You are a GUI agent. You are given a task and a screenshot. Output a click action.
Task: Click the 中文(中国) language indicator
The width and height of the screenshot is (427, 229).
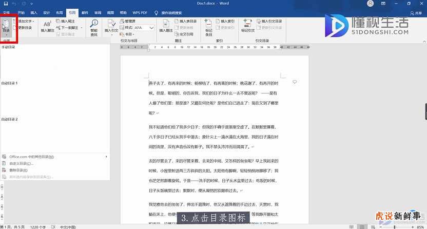68,227
